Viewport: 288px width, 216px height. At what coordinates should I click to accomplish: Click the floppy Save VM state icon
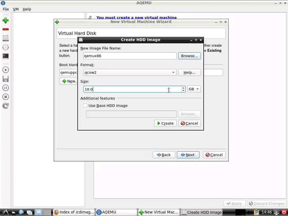click(x=6, y=79)
